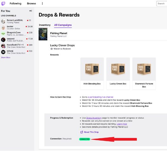Click the Drops & Rewards page heading
167x151 pixels.
(59, 15)
